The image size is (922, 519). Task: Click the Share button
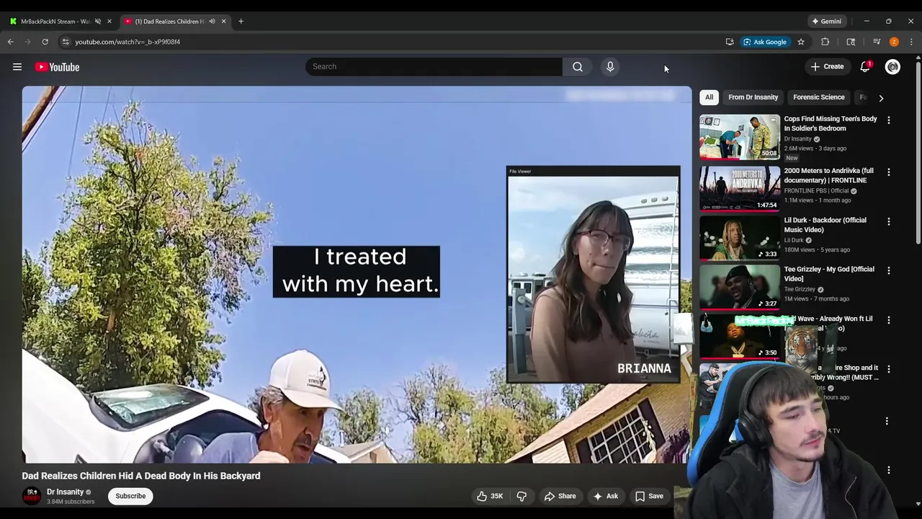coord(560,496)
